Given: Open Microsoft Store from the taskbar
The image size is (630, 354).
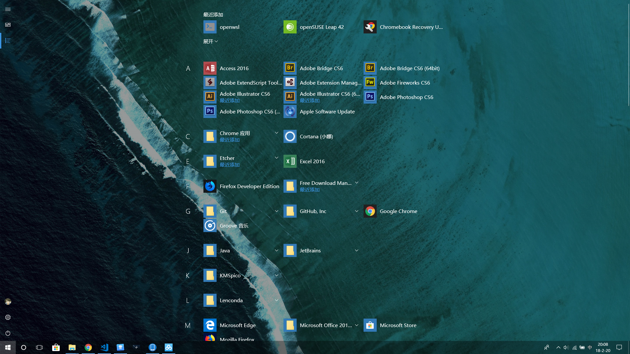Looking at the screenshot, I should coord(56,347).
